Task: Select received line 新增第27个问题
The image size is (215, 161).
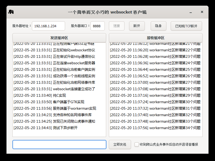Action: pyautogui.click(x=155, y=82)
